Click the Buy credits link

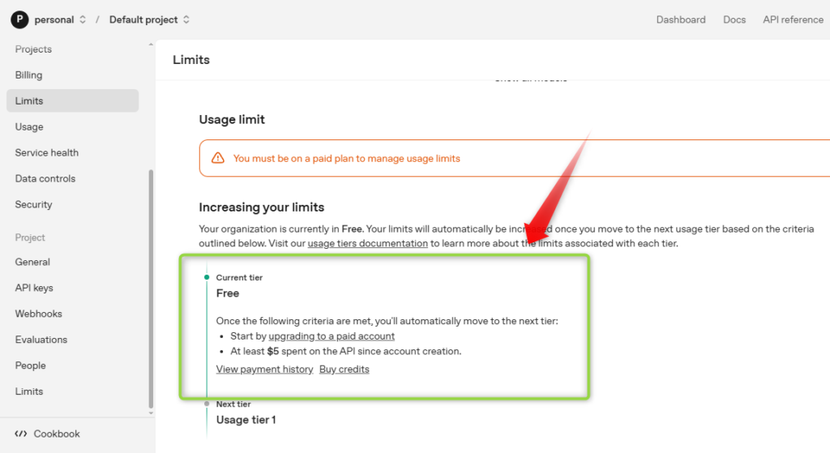tap(344, 370)
